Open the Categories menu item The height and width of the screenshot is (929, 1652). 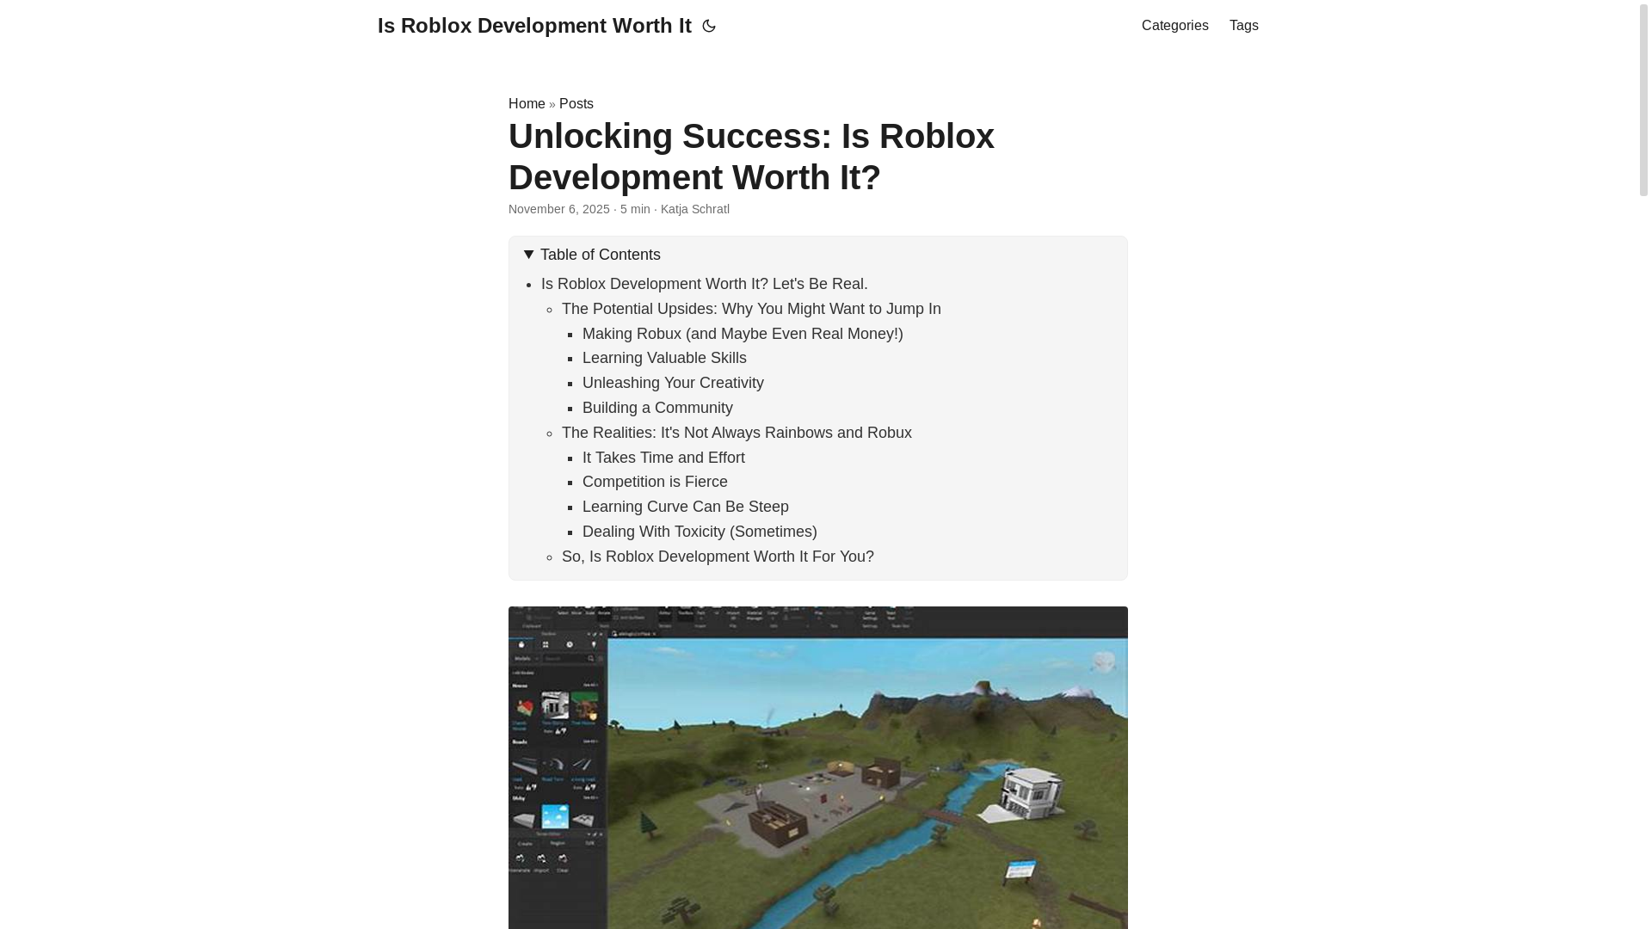(x=1174, y=26)
